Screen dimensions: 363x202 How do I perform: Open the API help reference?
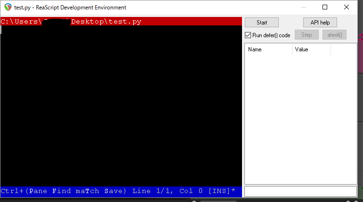(x=320, y=23)
